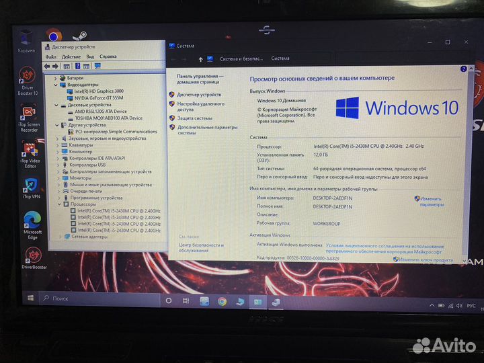
Task: Open Диспетчер устройств link in System sidebar
Action: coord(199,95)
